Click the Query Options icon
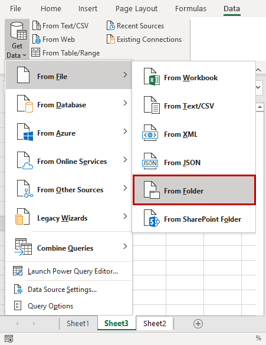This screenshot has width=266, height=345. click(18, 305)
